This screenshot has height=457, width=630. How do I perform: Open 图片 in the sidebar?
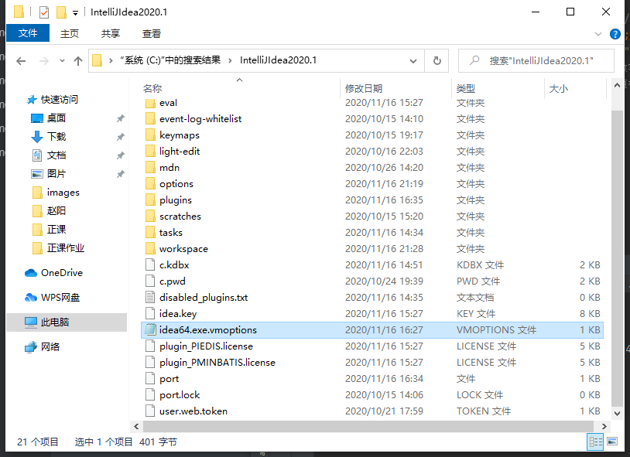tap(56, 173)
